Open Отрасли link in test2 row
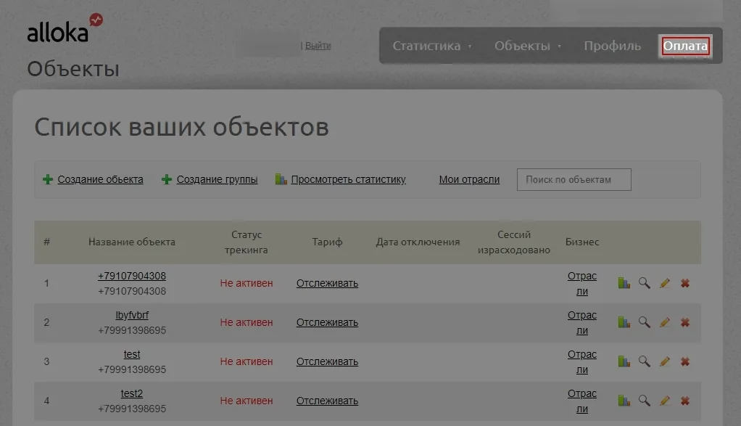741x426 pixels. [581, 401]
